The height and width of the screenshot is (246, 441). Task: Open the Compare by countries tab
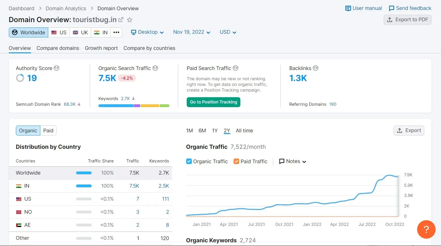[149, 48]
